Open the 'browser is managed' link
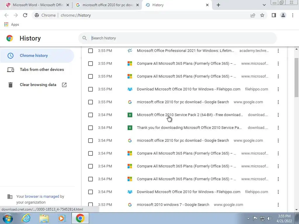 42,197
